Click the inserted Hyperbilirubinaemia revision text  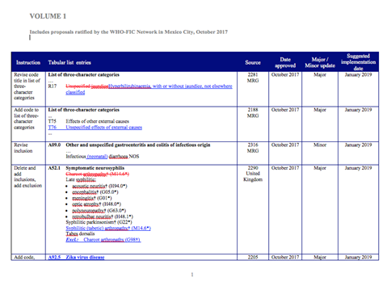pyautogui.click(x=149, y=89)
